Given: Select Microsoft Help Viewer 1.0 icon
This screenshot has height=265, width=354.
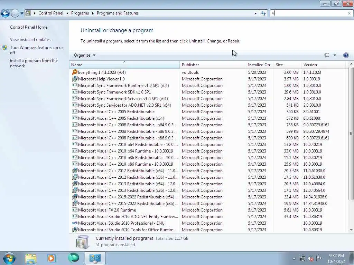Looking at the screenshot, I should [x=75, y=79].
